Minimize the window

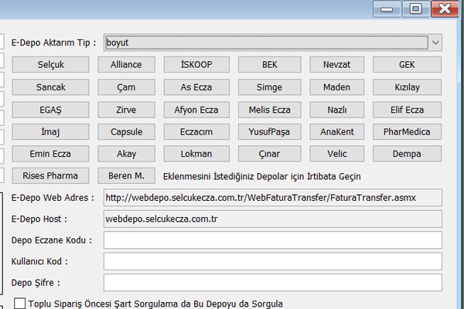(x=387, y=8)
